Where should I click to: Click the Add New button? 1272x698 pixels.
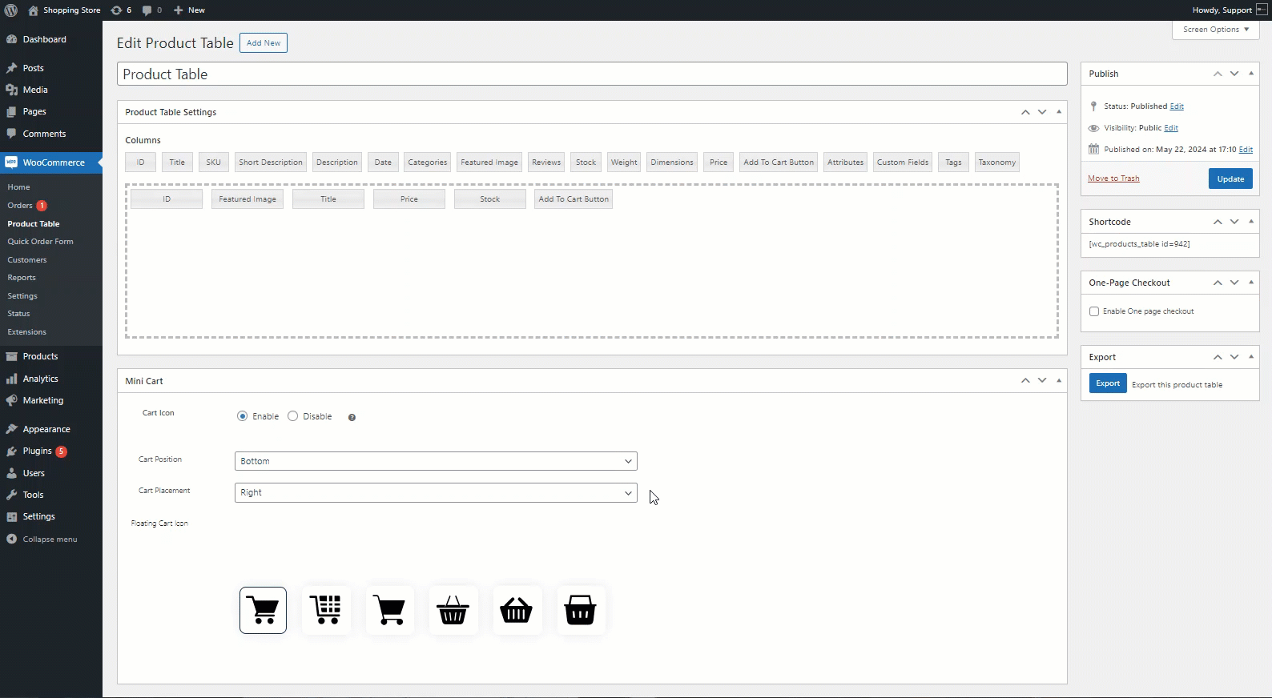[x=264, y=43]
